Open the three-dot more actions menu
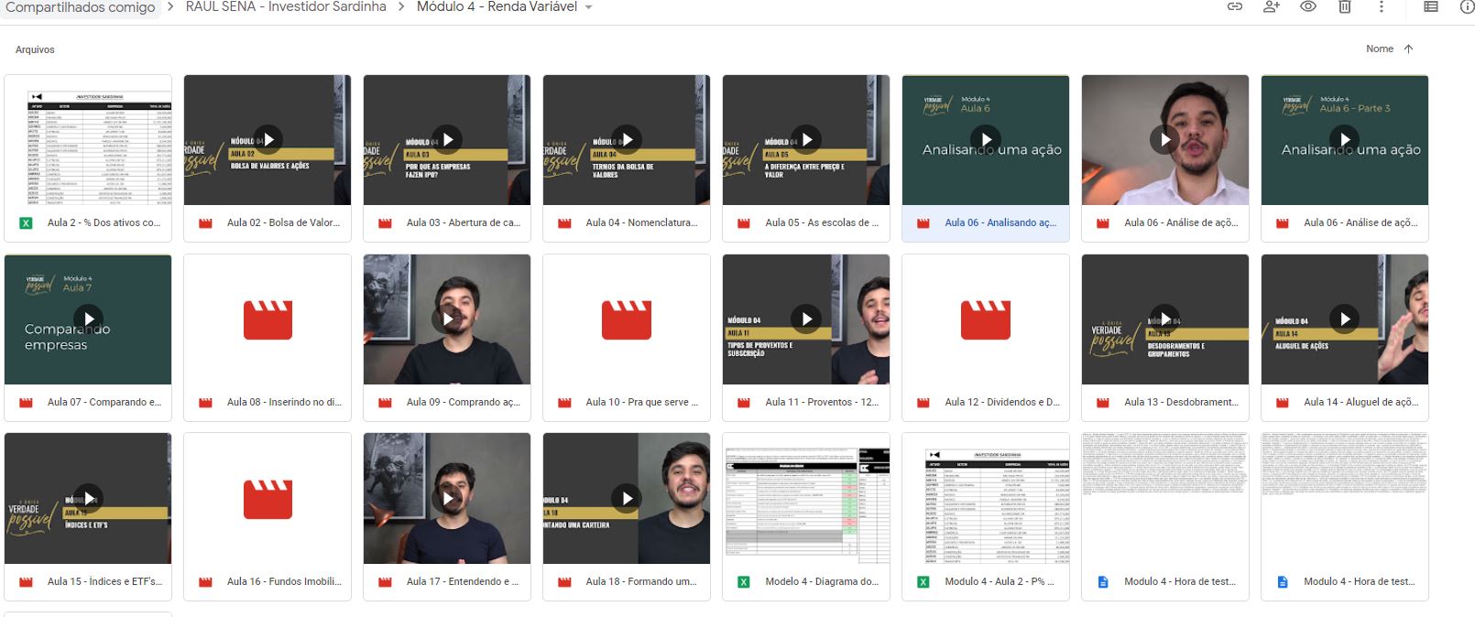1475x617 pixels. [x=1382, y=7]
